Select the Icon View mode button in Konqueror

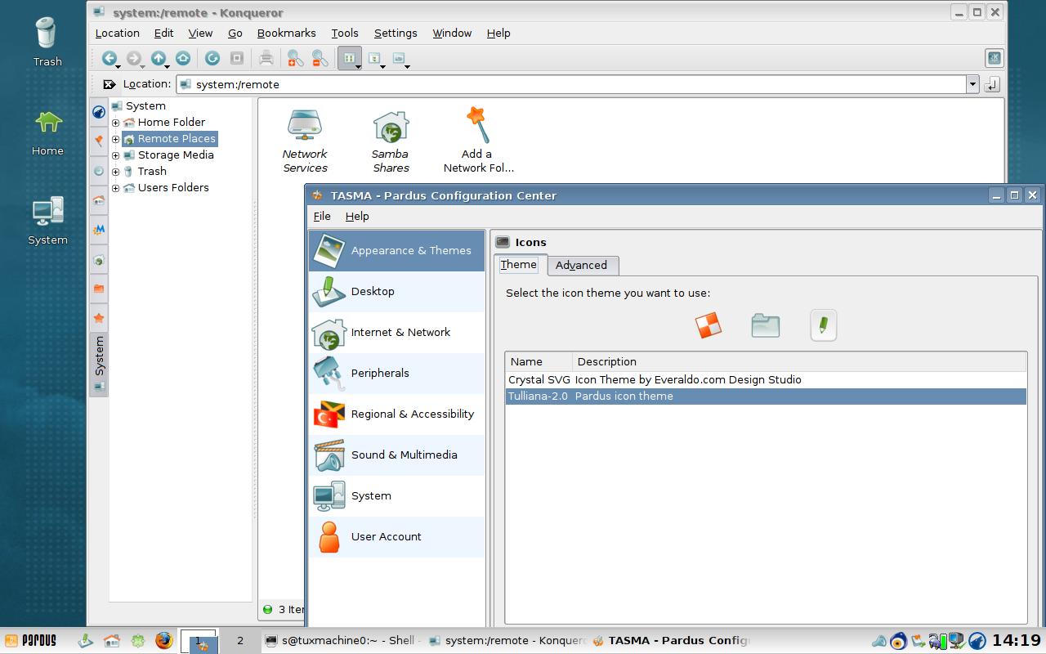pos(349,58)
